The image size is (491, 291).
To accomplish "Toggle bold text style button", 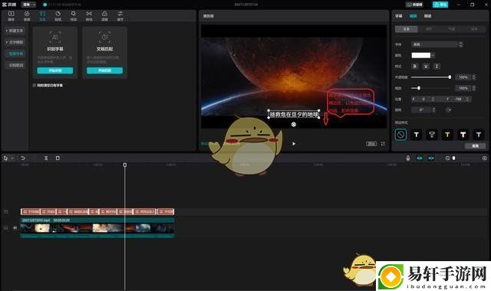I will click(x=415, y=67).
